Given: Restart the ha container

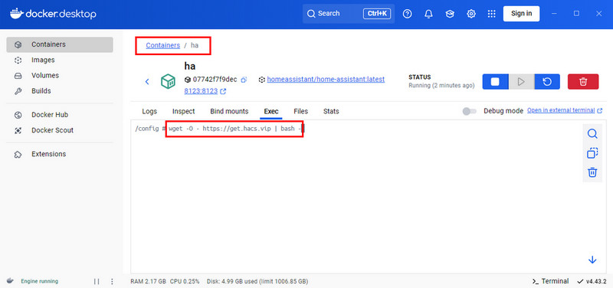Looking at the screenshot, I should click(x=547, y=82).
